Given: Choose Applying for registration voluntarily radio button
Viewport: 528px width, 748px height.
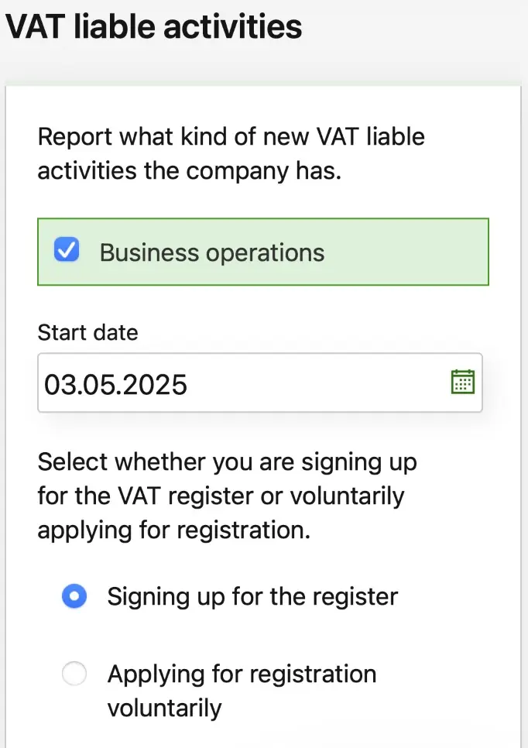Looking at the screenshot, I should [x=74, y=674].
